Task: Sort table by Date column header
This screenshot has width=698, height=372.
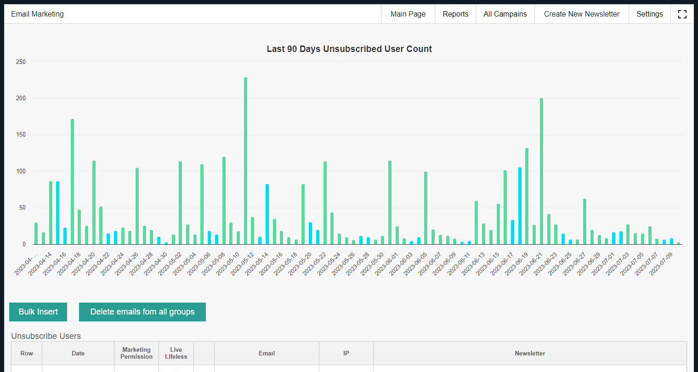Action: (x=78, y=353)
